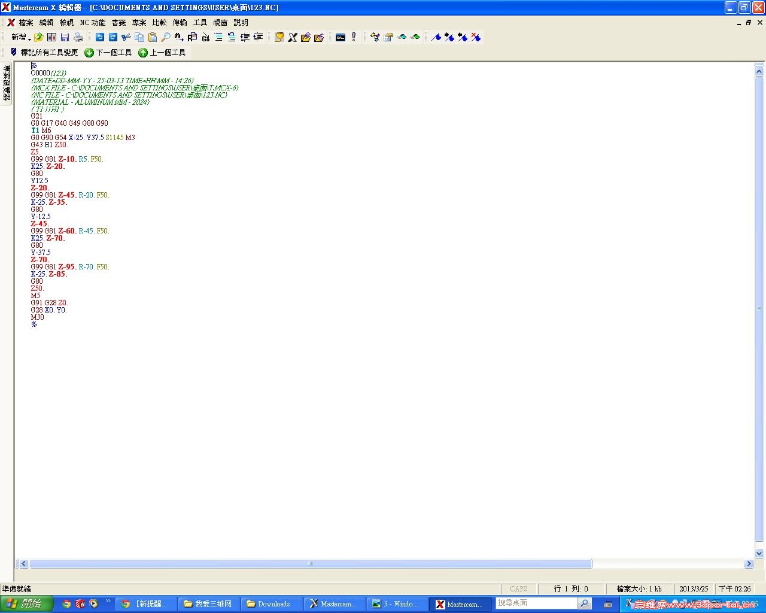Click the vertical scrollbar down arrow

(x=759, y=554)
